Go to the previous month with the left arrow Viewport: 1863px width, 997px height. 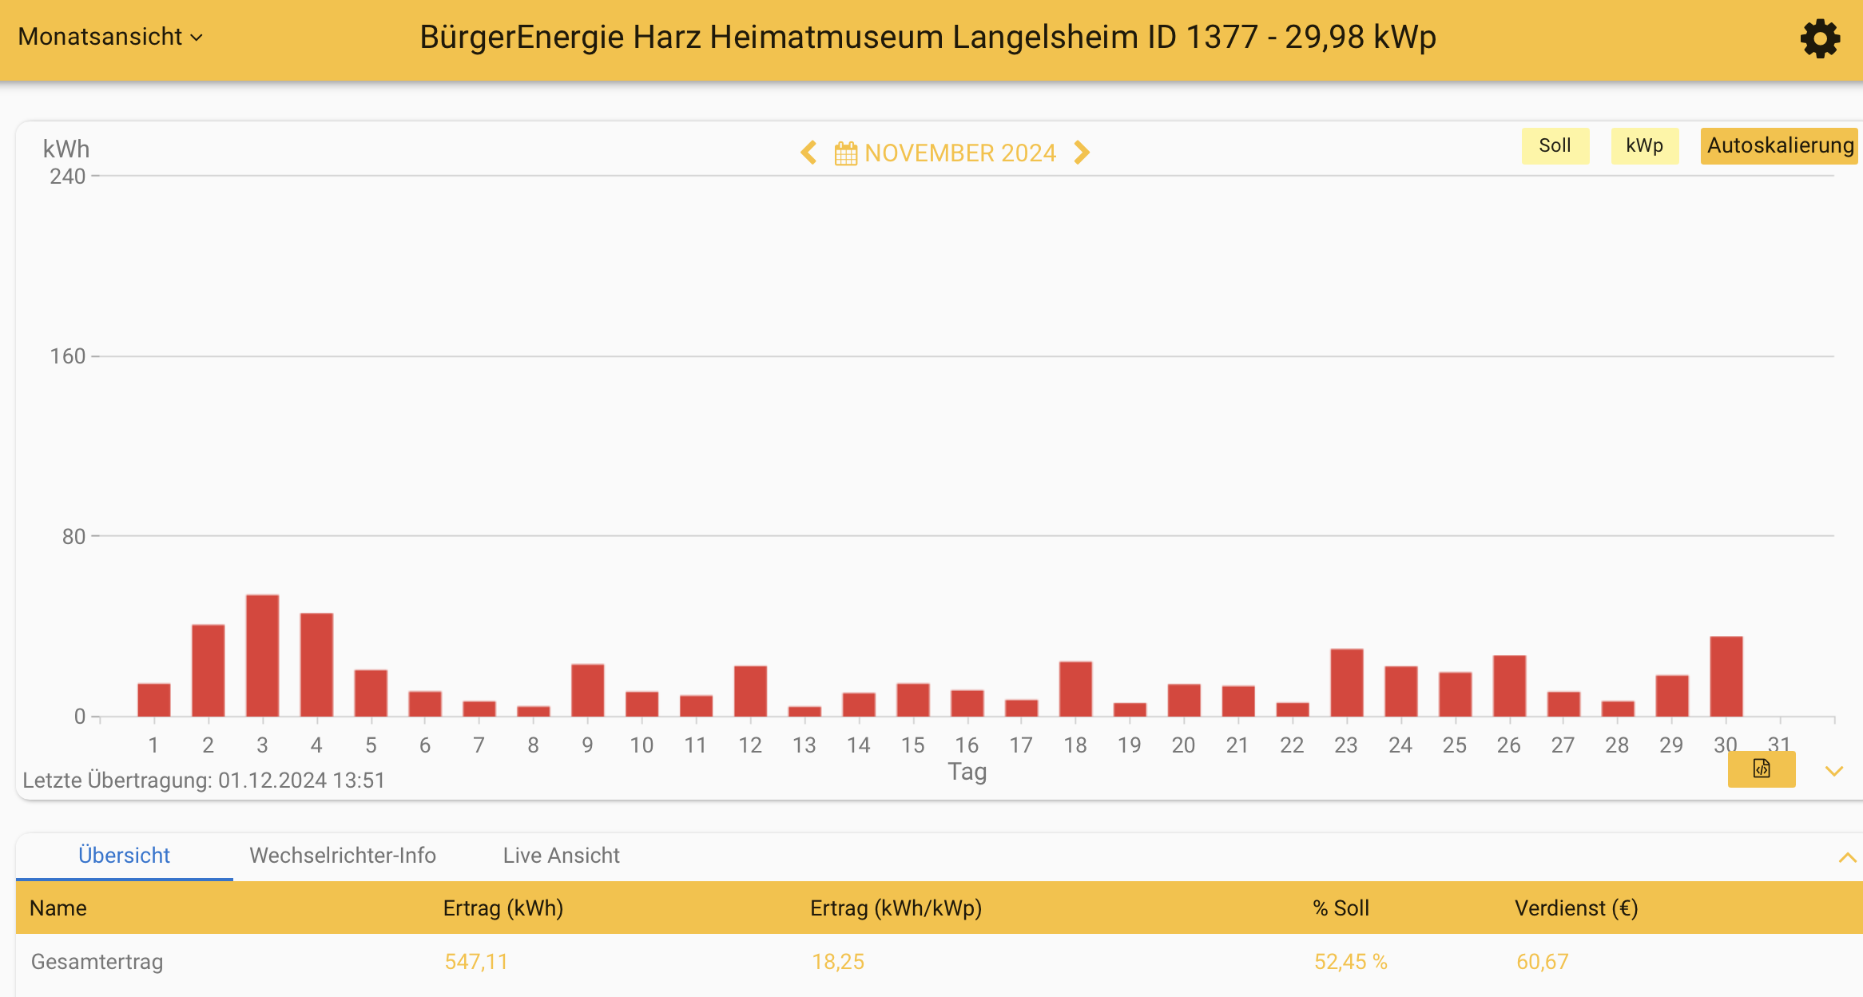[807, 153]
